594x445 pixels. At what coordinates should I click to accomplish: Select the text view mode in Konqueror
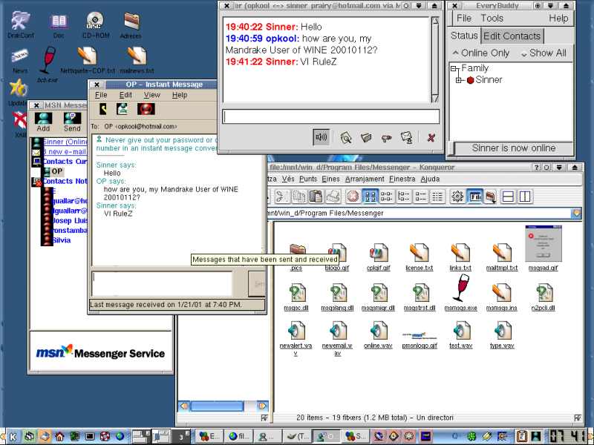(x=437, y=197)
